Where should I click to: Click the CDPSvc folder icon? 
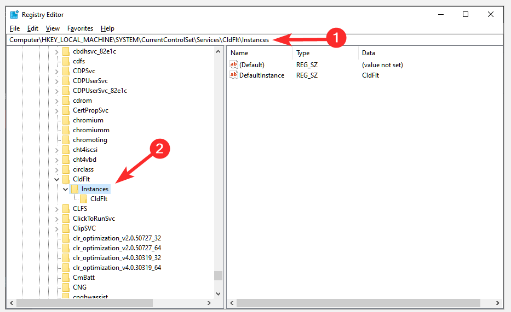click(66, 71)
